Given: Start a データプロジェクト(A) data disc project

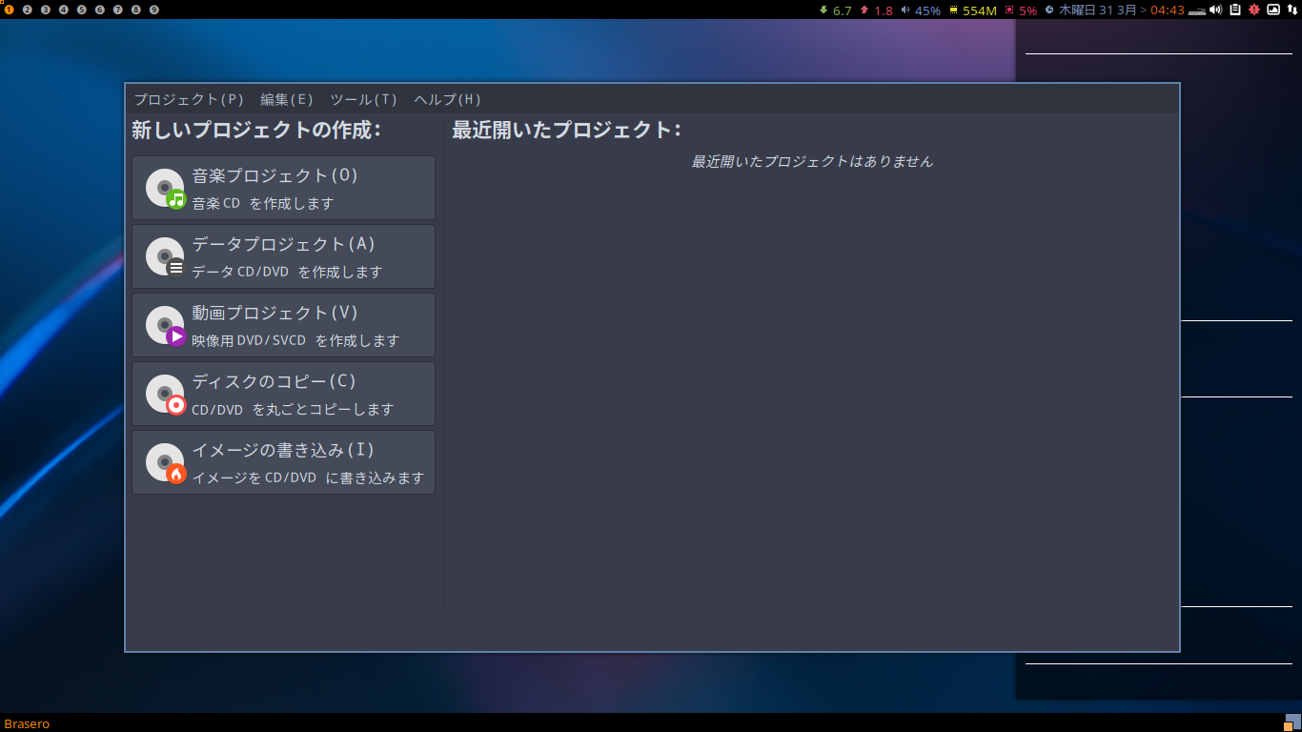Looking at the screenshot, I should pos(284,256).
